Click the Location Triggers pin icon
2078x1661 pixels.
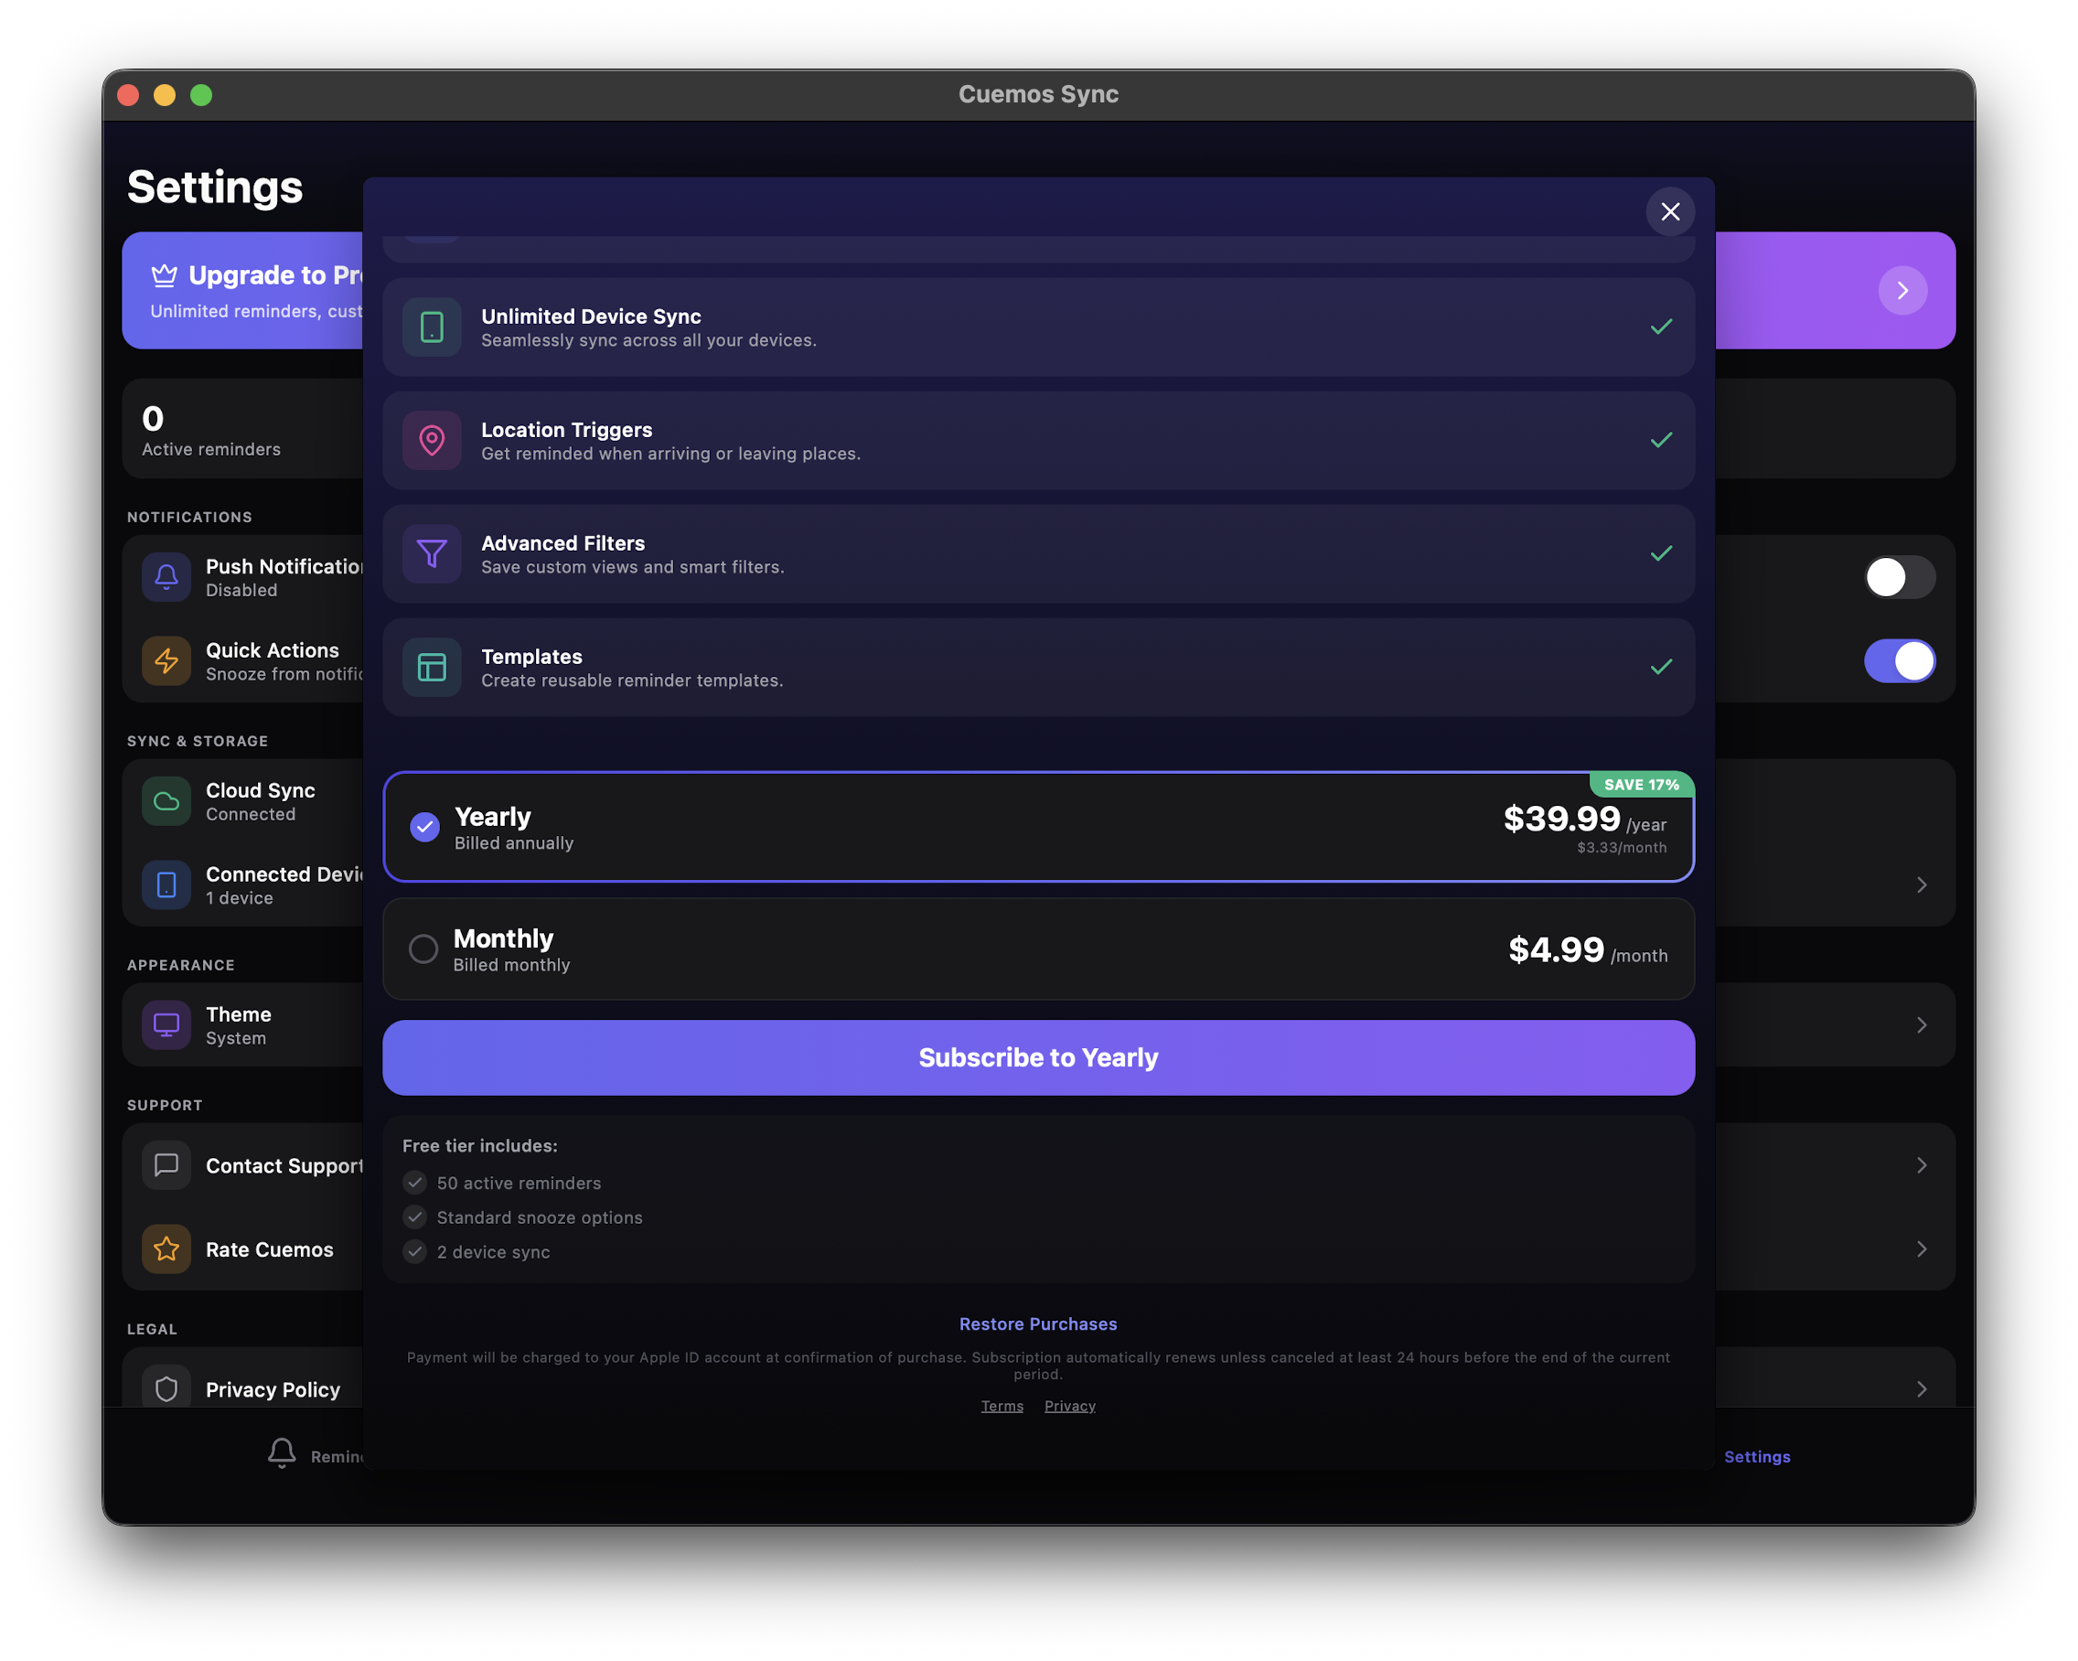pos(432,441)
